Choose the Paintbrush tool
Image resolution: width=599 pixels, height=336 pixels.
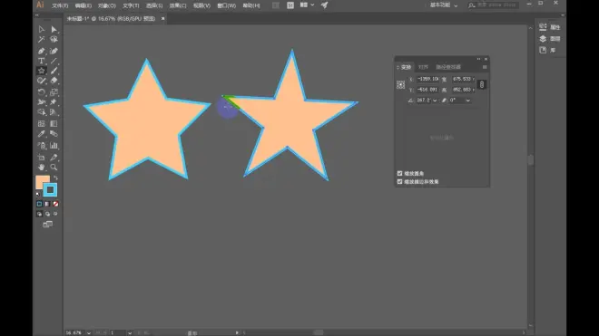54,71
